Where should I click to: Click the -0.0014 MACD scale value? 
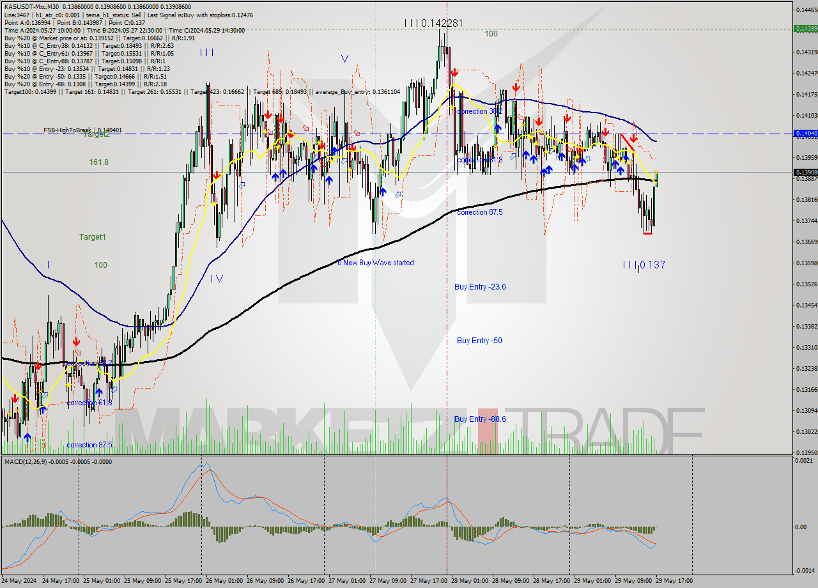pyautogui.click(x=806, y=569)
